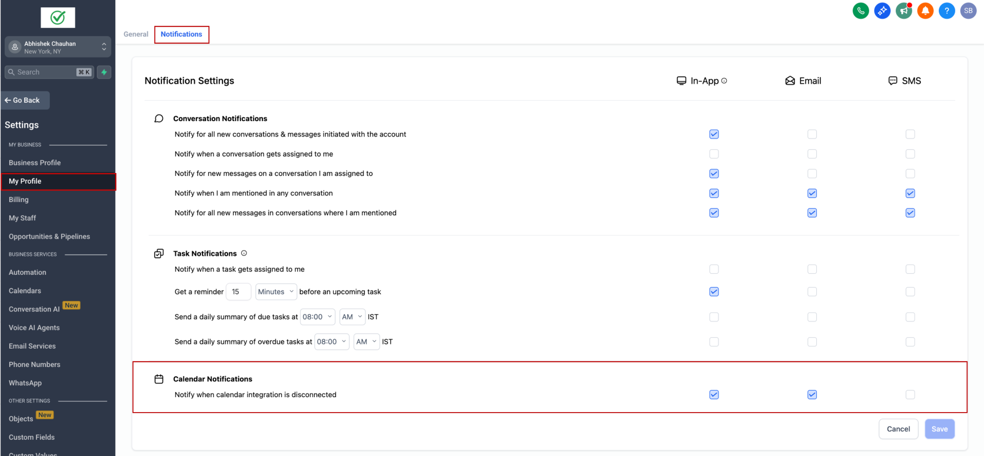The width and height of the screenshot is (984, 456).
Task: Click the Go Back button
Action: point(26,100)
